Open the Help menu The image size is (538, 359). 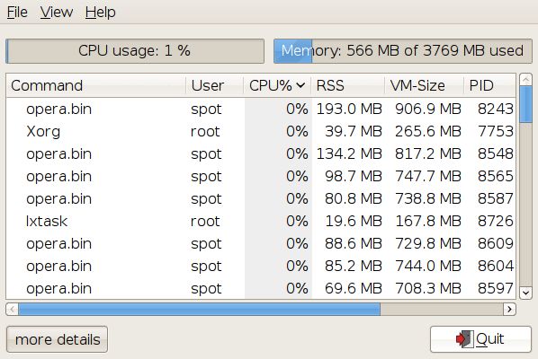100,13
